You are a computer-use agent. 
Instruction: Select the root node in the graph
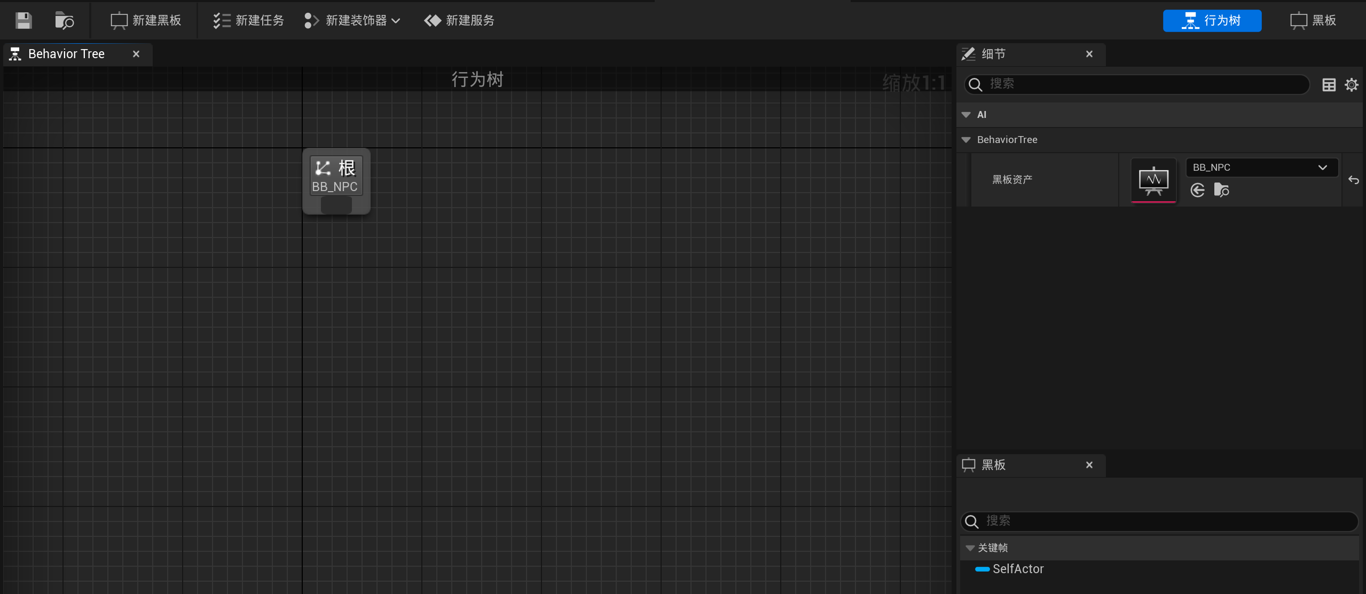click(336, 177)
